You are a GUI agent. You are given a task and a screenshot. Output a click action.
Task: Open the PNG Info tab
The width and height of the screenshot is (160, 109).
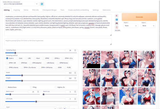(35, 10)
